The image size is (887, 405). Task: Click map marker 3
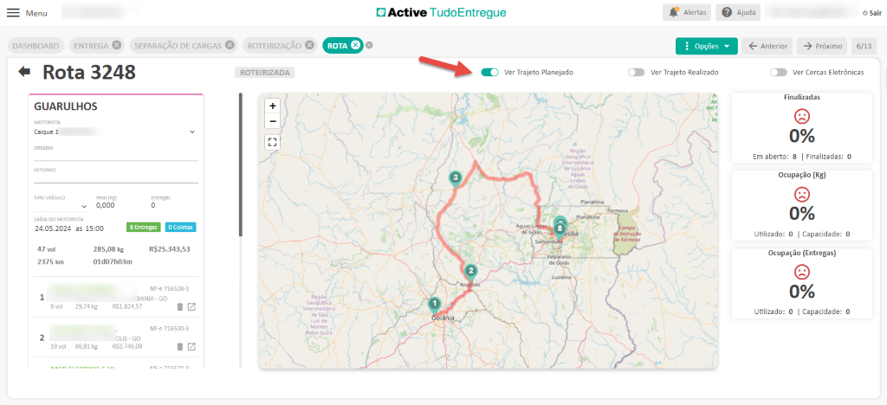(456, 178)
